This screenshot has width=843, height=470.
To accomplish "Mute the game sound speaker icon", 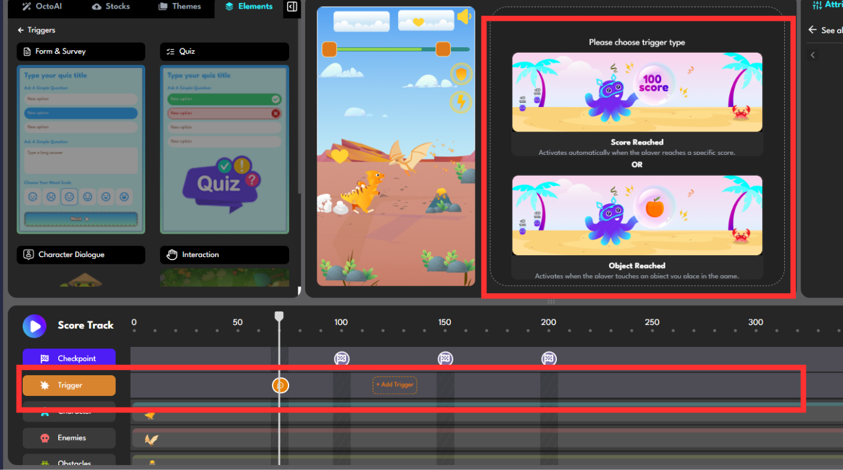I will pyautogui.click(x=464, y=17).
